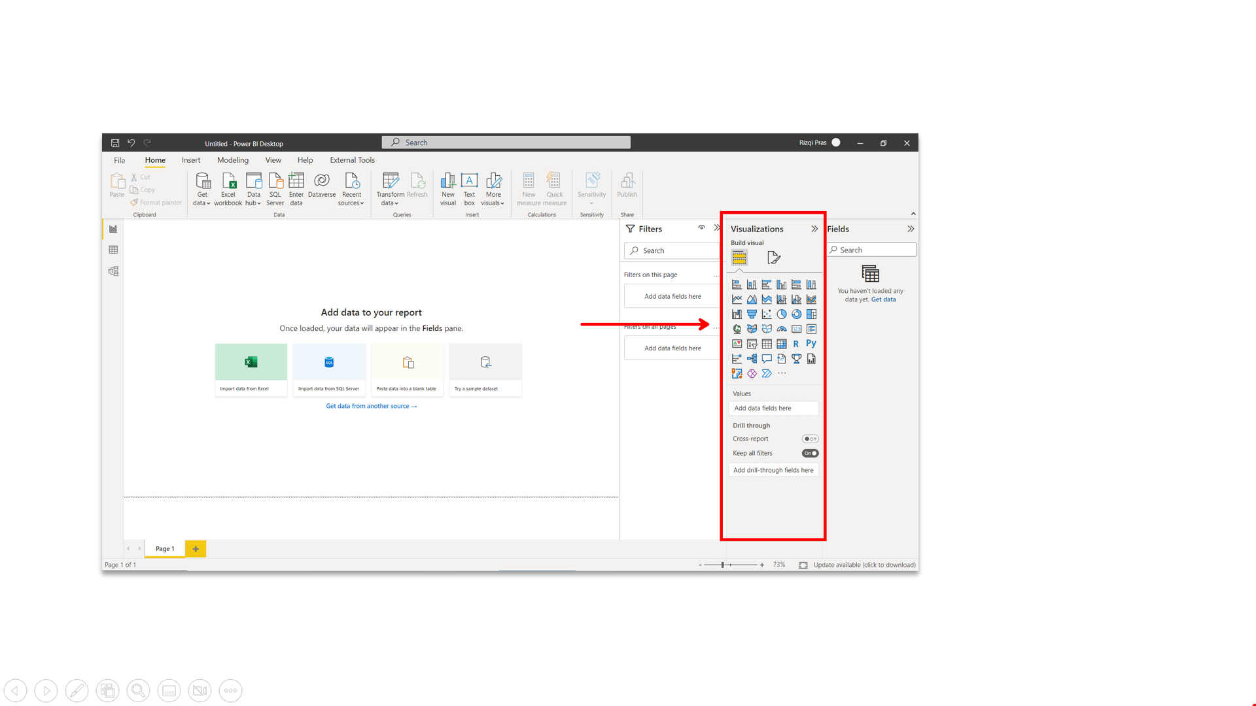This screenshot has width=1256, height=706.
Task: Toggle Cross-report drill through switch
Action: click(x=810, y=439)
